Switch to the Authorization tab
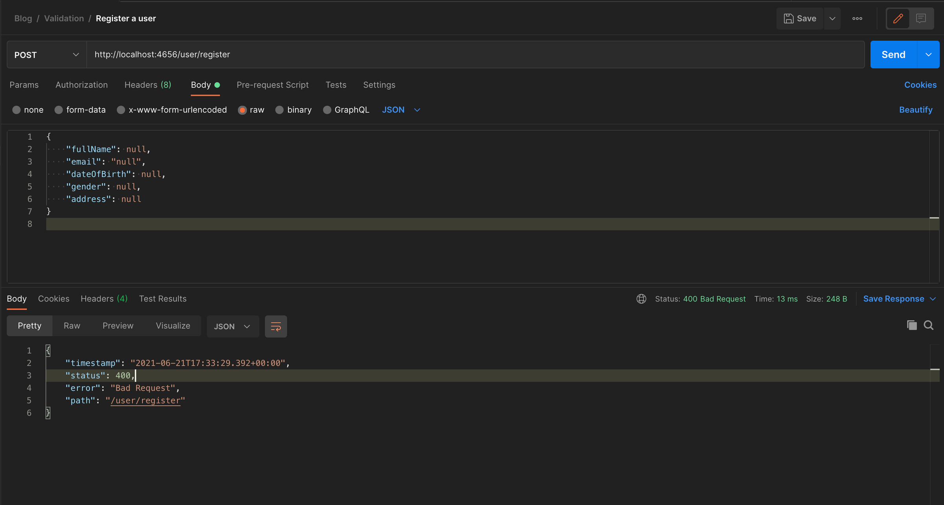The width and height of the screenshot is (944, 505). coord(81,85)
